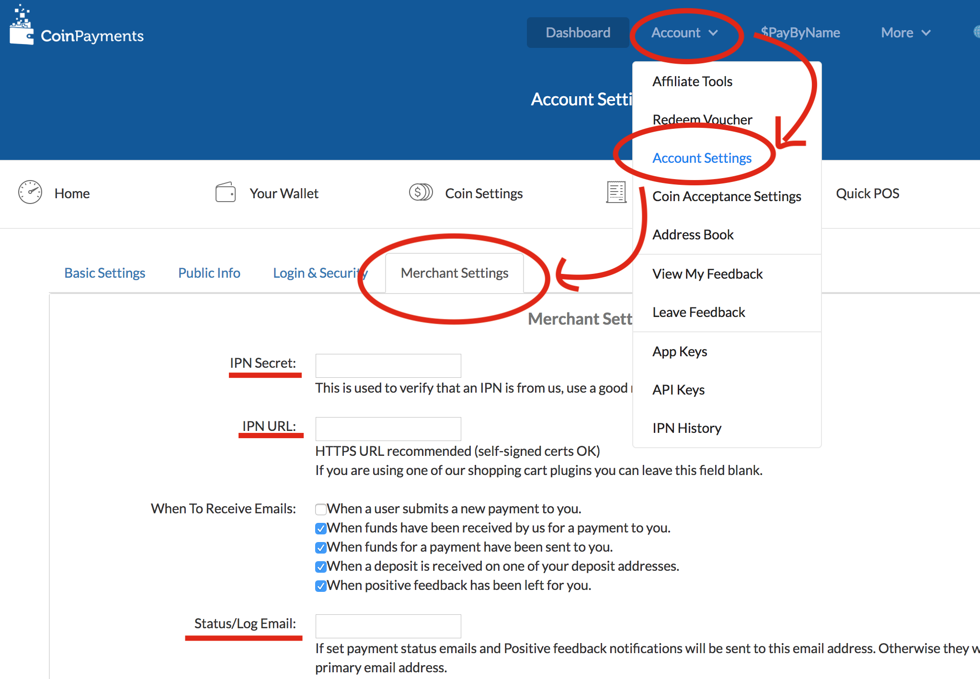Open IPN History menu entry

click(x=686, y=428)
